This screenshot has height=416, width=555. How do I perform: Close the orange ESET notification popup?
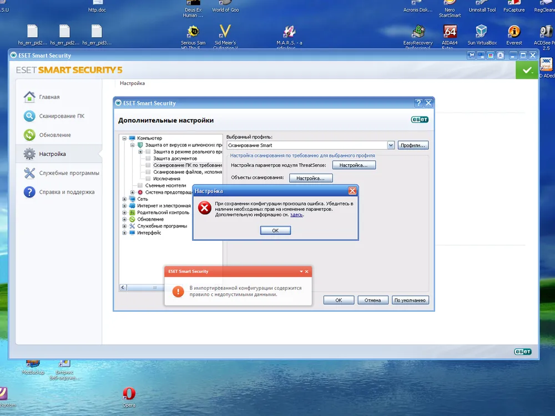tap(307, 272)
